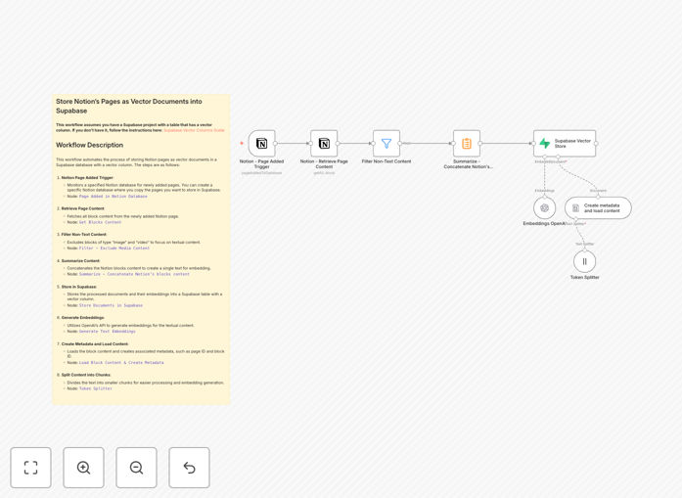Click the Supabase Vector Store node label
Image resolution: width=682 pixels, height=498 pixels.
(x=572, y=144)
